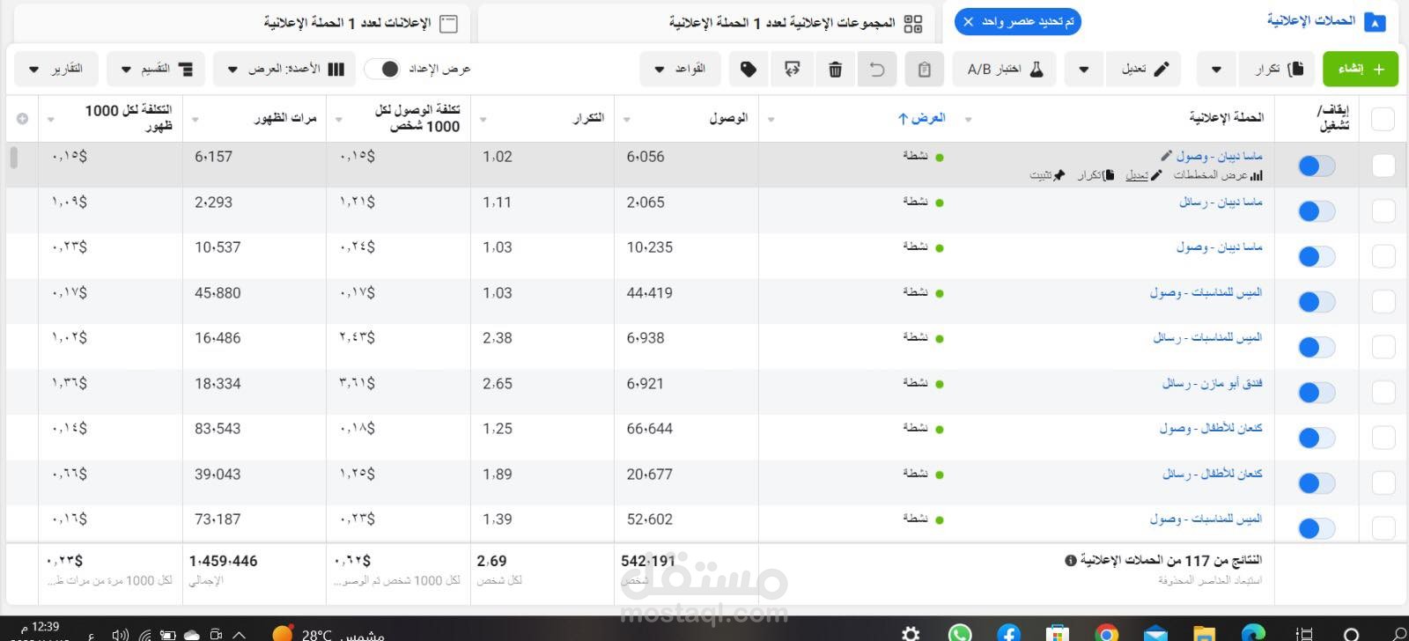Open Settings gear in the taskbar

(x=911, y=632)
